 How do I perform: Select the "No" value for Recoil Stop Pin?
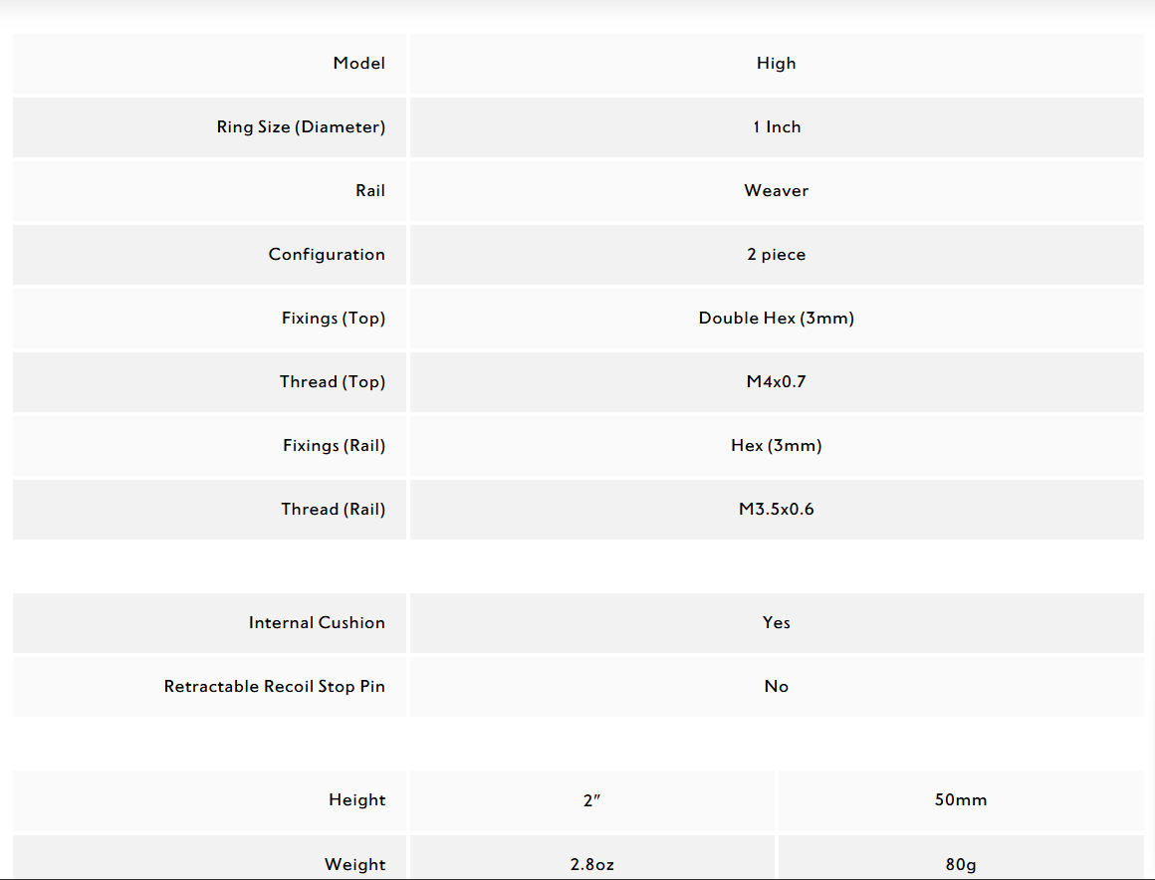point(776,687)
